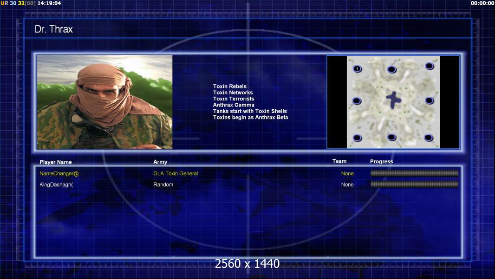495x279 pixels.
Task: Click the Dr. Thrax general portrait
Action: click(x=105, y=102)
